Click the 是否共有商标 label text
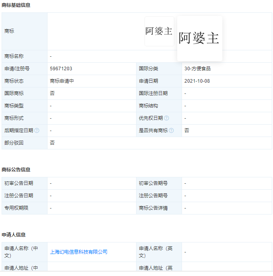This screenshot has width=273, height=276. coord(153,131)
